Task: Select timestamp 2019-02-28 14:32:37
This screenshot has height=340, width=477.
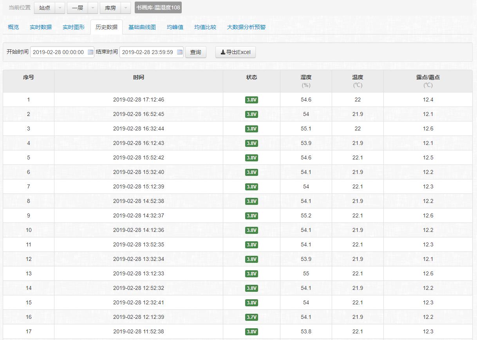Action: [x=139, y=216]
